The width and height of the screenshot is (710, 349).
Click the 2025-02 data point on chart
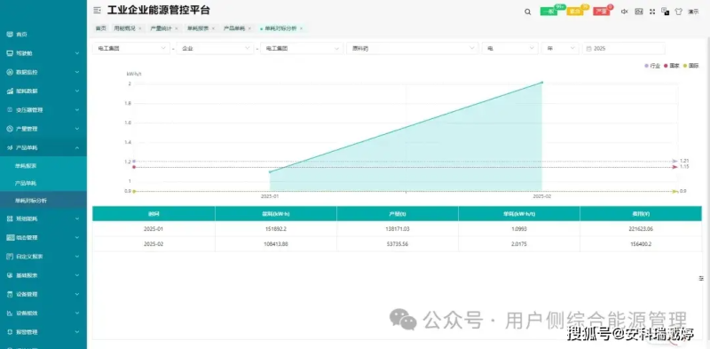542,82
